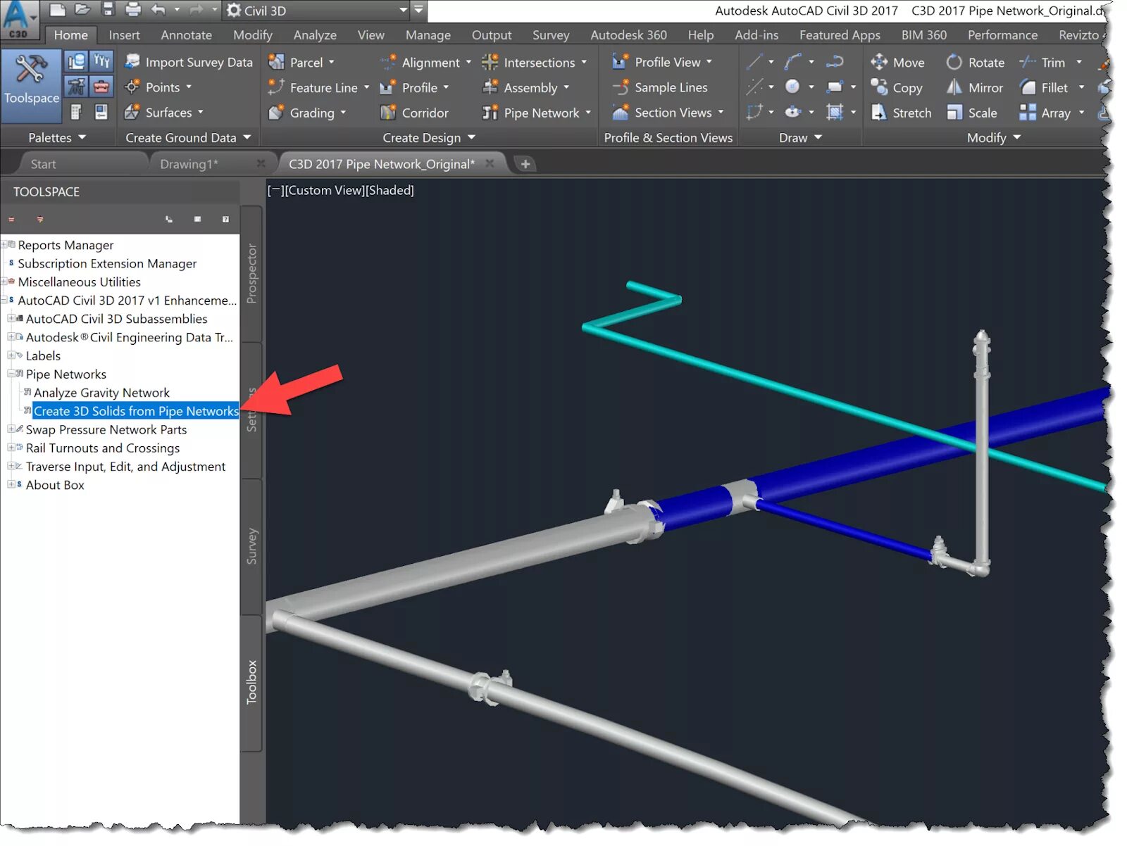Click the Profile View icon
Viewport: 1127px width, 846px height.
coord(619,62)
